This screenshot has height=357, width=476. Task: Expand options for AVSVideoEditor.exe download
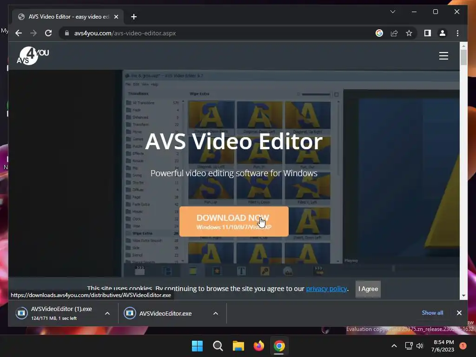click(x=216, y=313)
